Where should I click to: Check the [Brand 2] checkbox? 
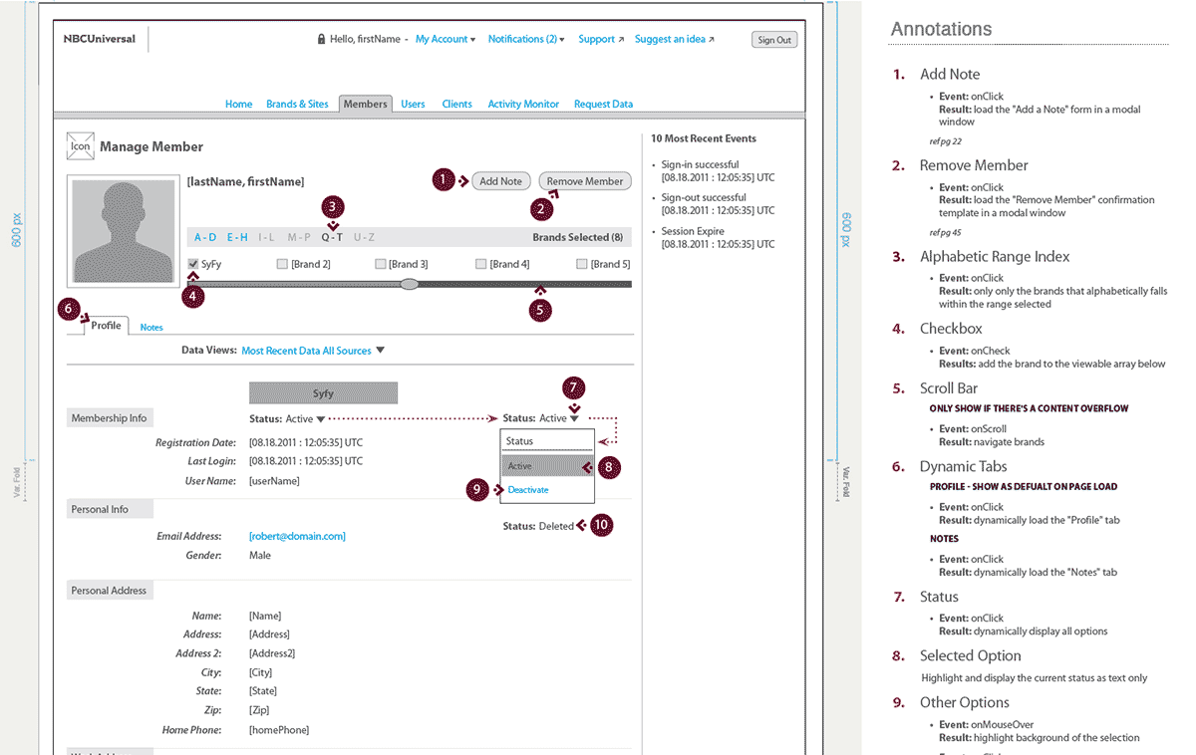[x=282, y=264]
